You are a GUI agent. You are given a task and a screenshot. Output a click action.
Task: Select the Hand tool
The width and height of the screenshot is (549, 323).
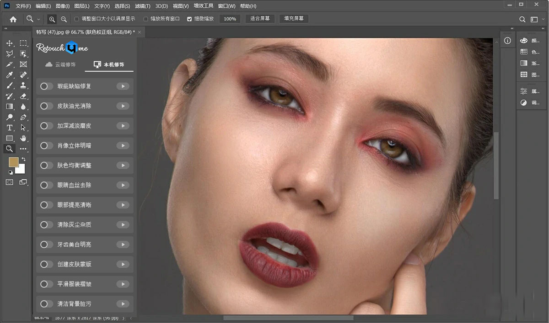23,138
